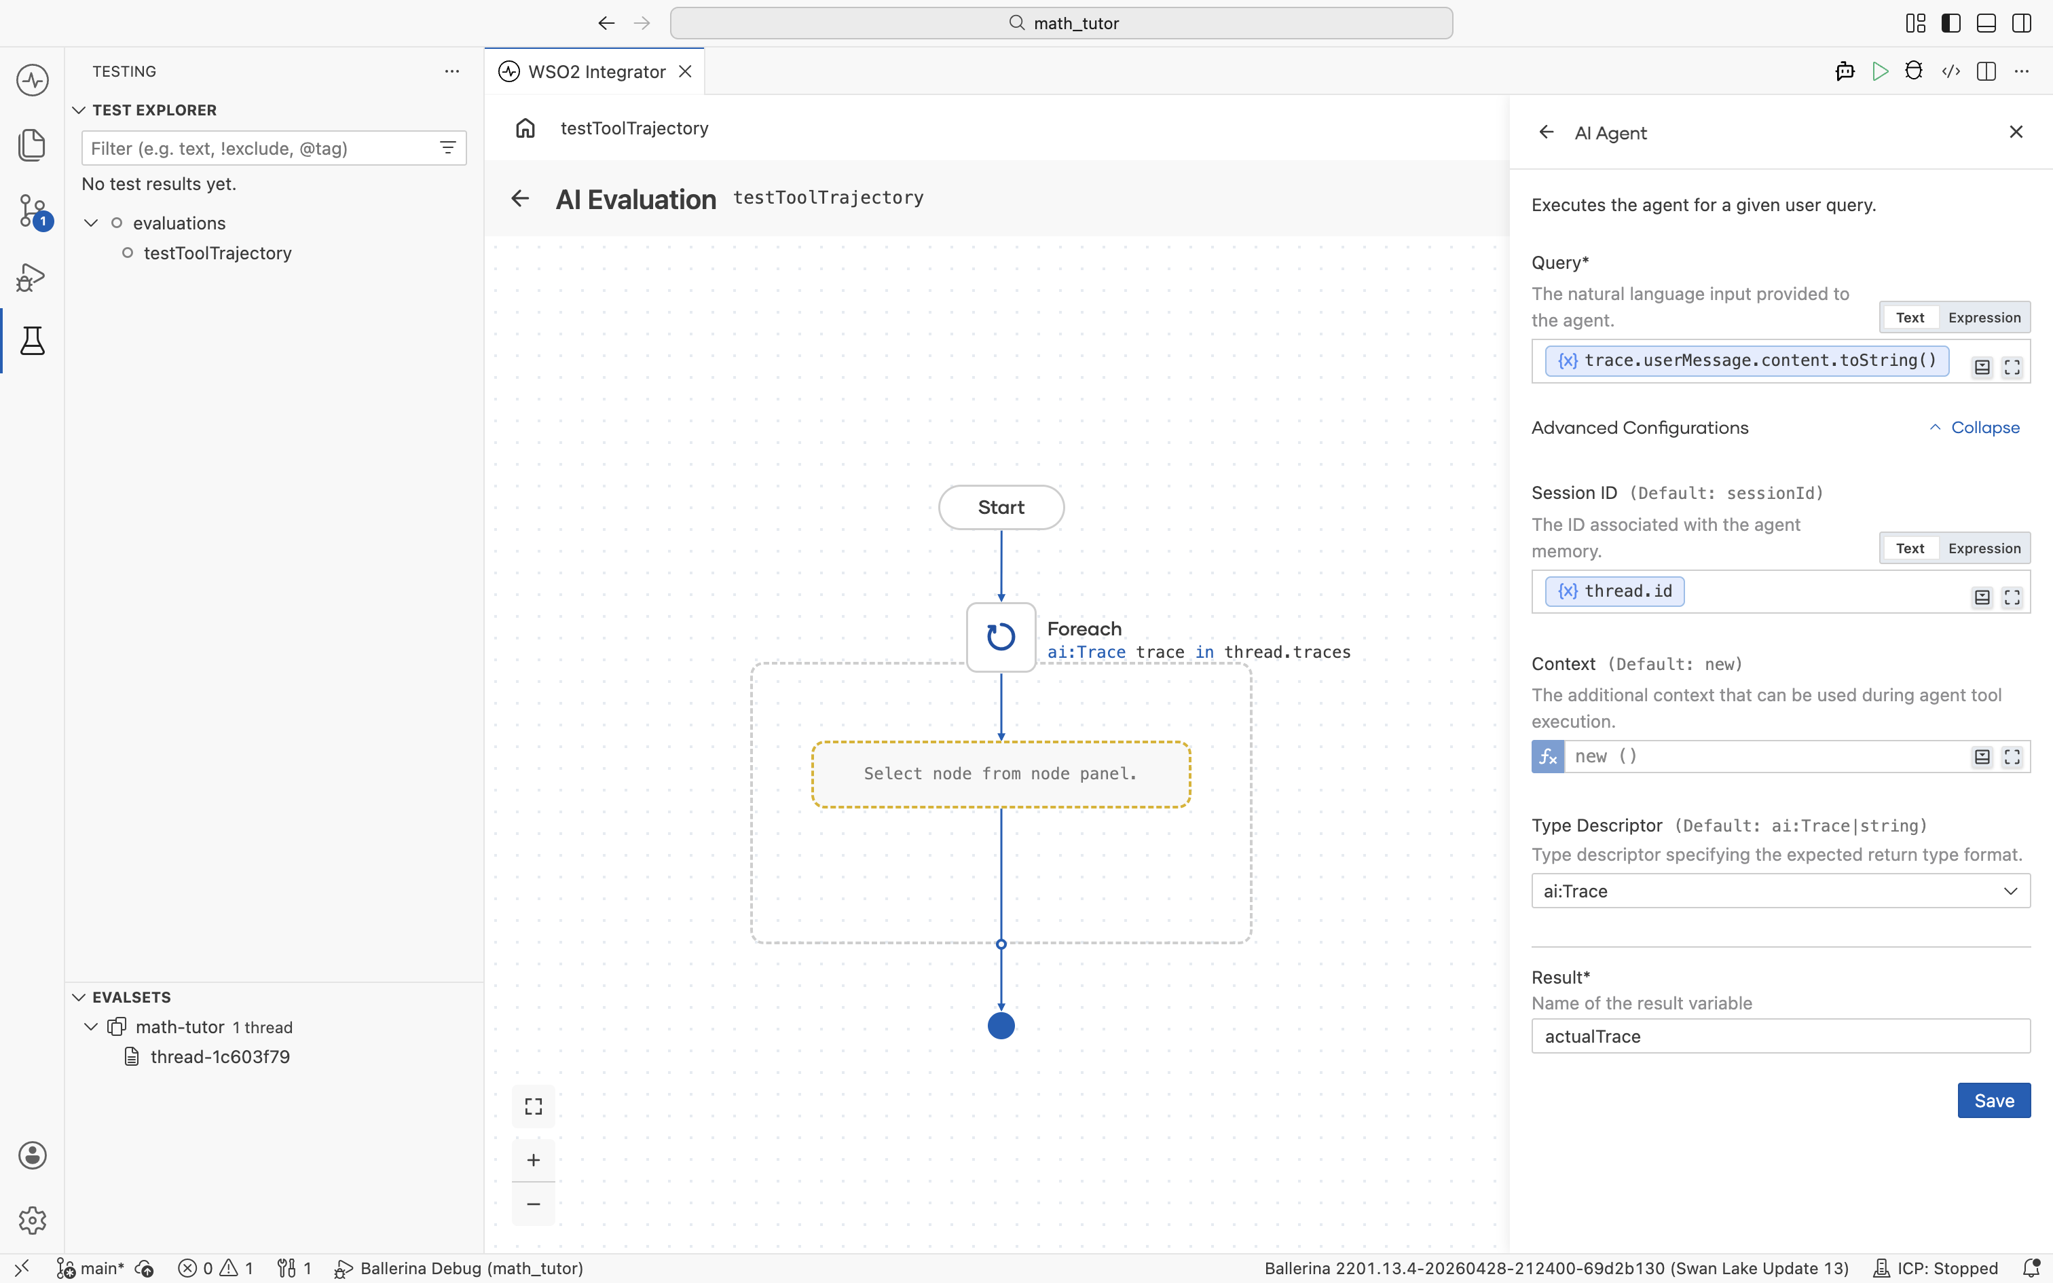This screenshot has width=2053, height=1283.
Task: Zoom in on the diagram
Action: click(x=534, y=1160)
